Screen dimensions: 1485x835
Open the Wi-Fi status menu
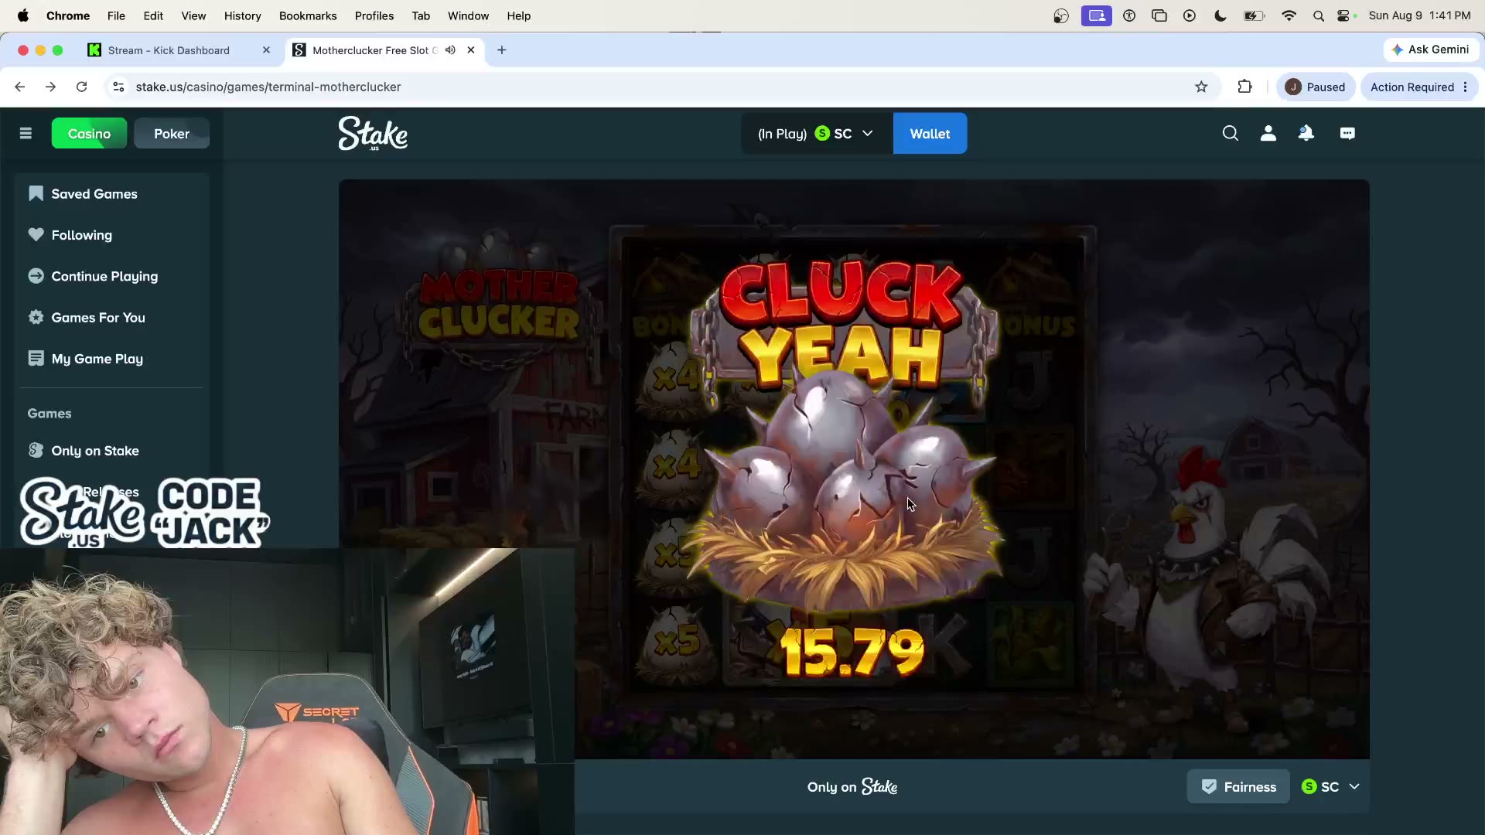1289,15
